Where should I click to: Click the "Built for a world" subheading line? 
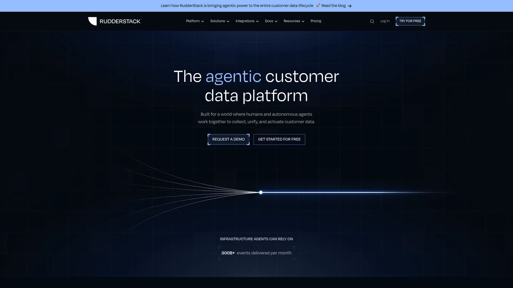coord(256,114)
